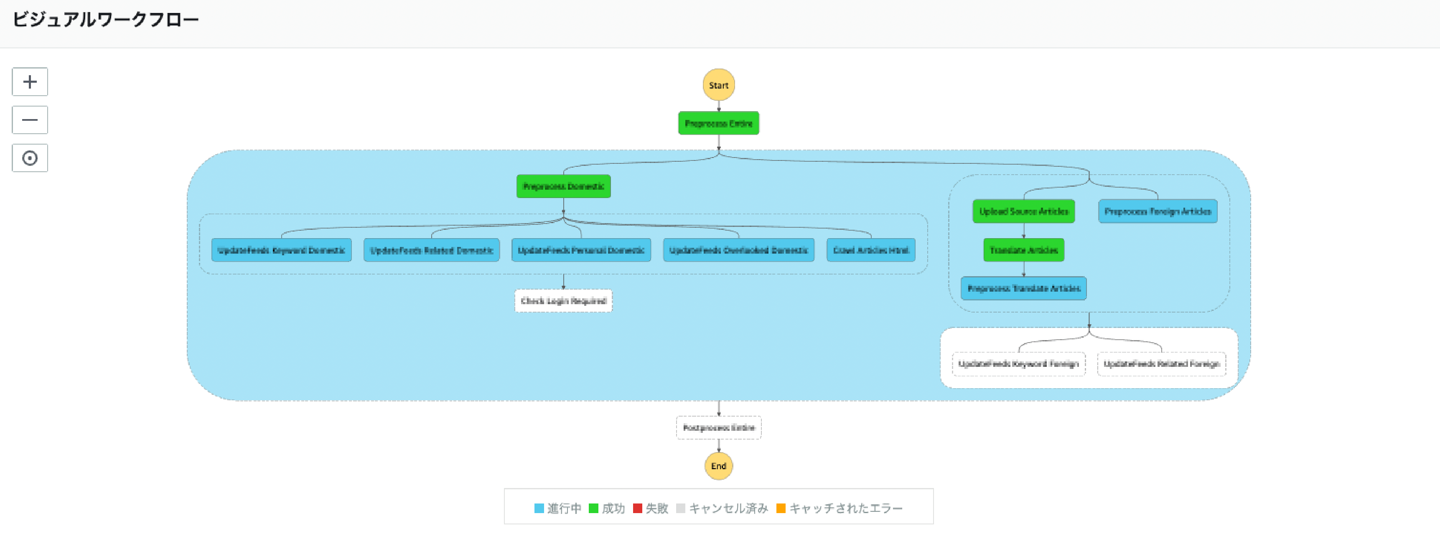Click the blue 進行中 legend swatch
This screenshot has width=1440, height=539.
539,508
